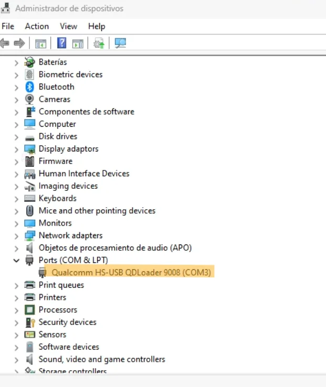Image resolution: width=326 pixels, height=387 pixels.
Task: Click the Computer monitor icon
Action: coord(29,124)
